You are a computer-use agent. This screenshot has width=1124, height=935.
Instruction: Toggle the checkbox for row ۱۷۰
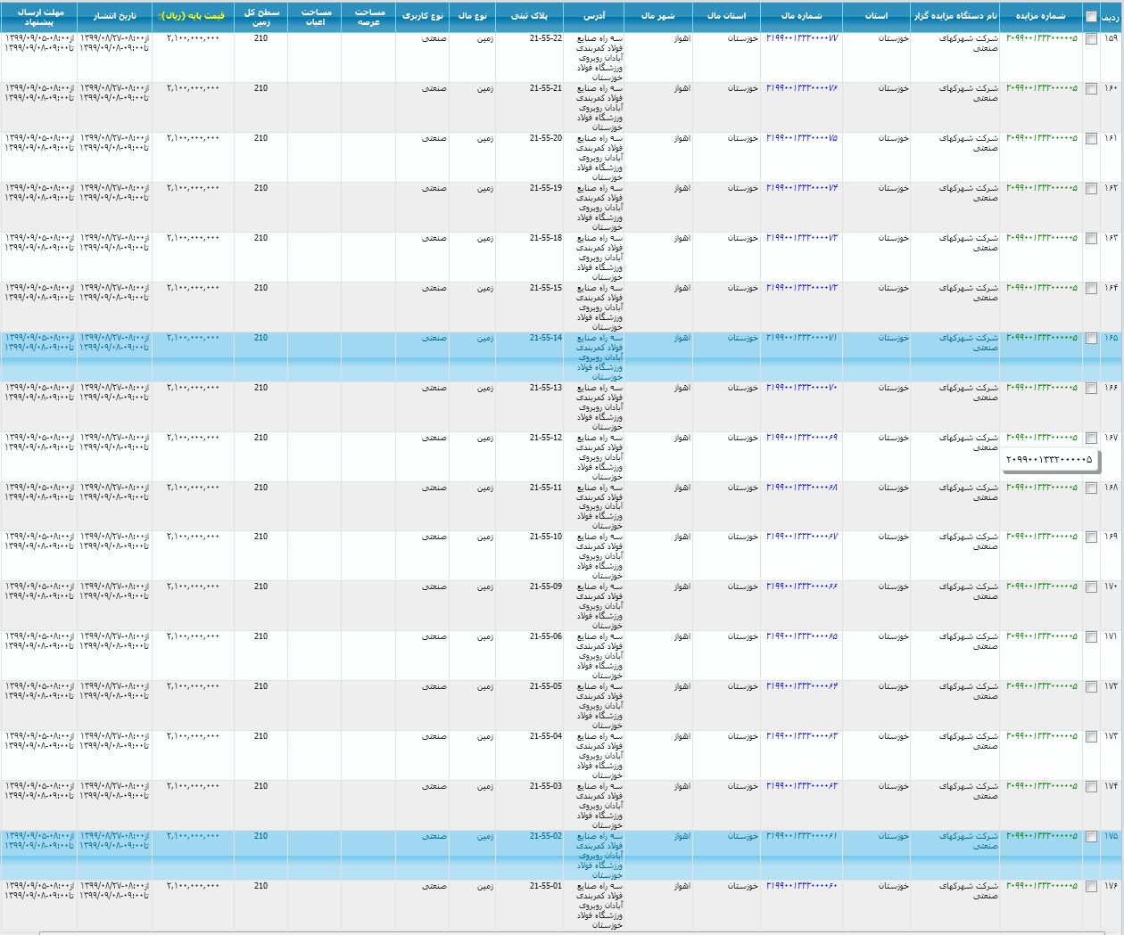[1091, 587]
